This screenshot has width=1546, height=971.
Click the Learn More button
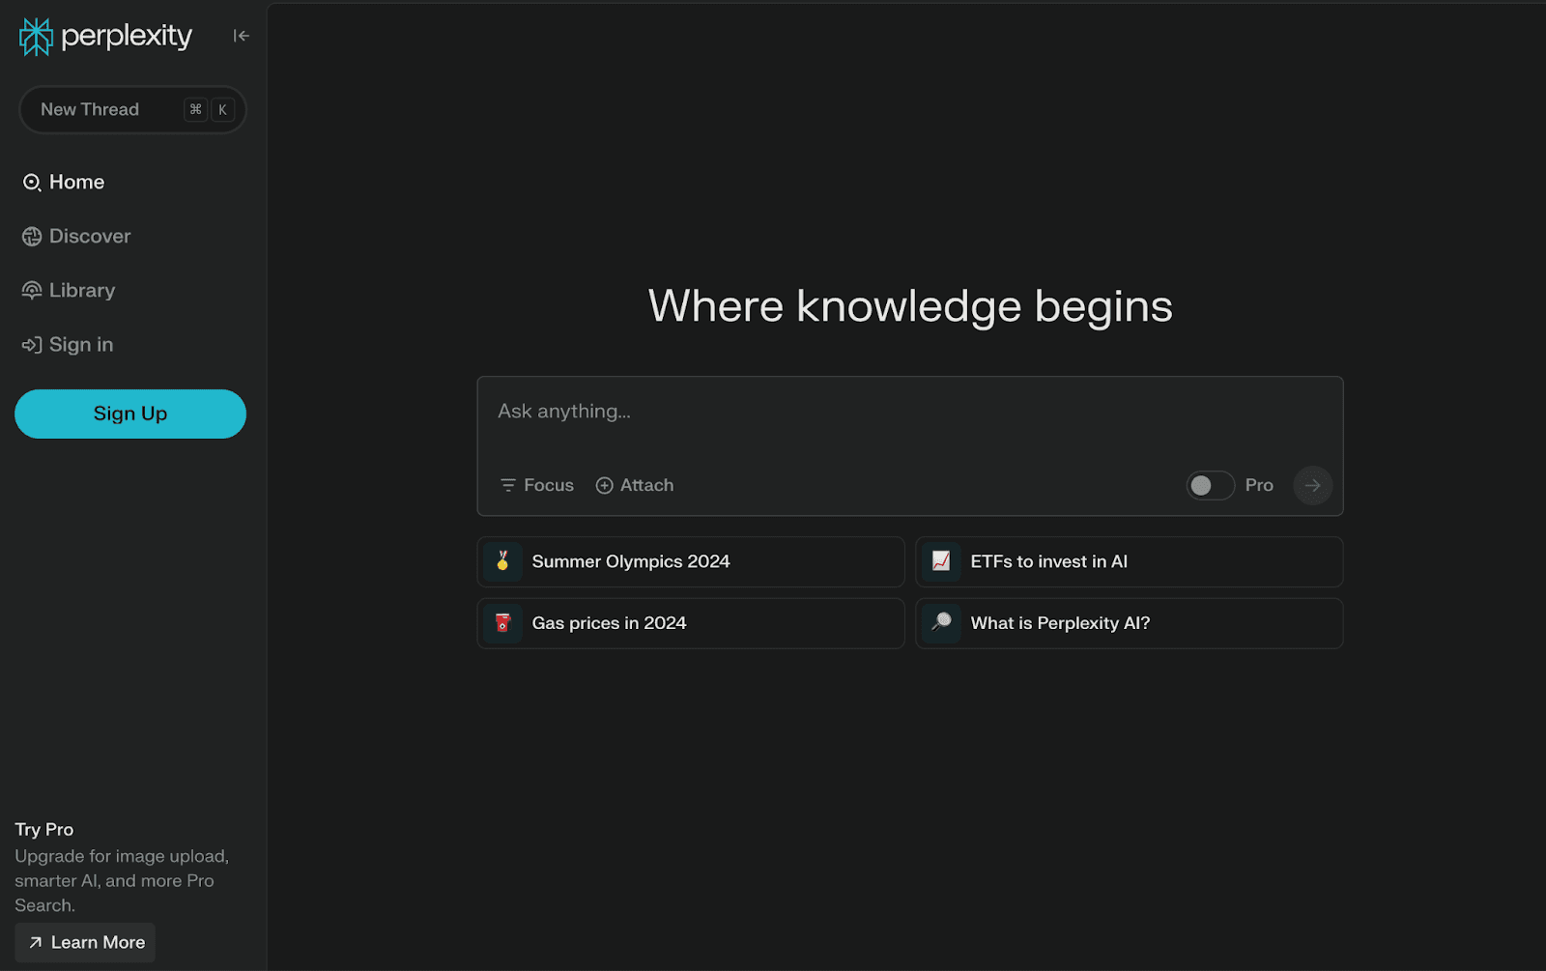(x=85, y=942)
